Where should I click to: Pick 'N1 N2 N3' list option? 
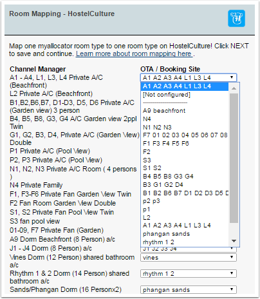click(185, 128)
